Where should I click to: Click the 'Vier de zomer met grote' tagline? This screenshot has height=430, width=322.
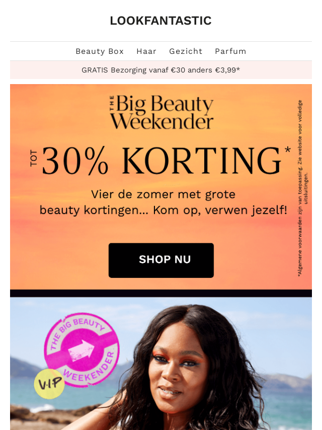164,194
